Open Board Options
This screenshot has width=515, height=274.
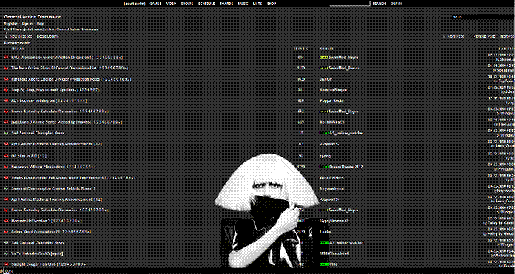click(47, 36)
